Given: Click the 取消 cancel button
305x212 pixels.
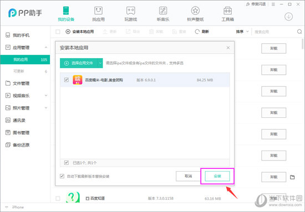Looking at the screenshot, I should 188,176.
